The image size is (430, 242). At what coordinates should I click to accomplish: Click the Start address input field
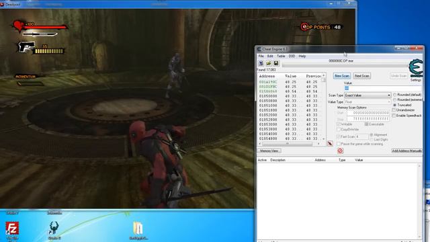(368, 113)
